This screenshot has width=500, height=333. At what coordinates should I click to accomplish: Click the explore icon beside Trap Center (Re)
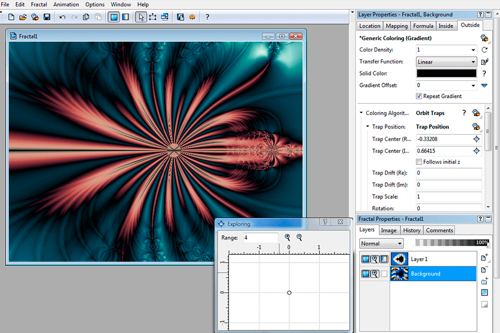pyautogui.click(x=476, y=139)
